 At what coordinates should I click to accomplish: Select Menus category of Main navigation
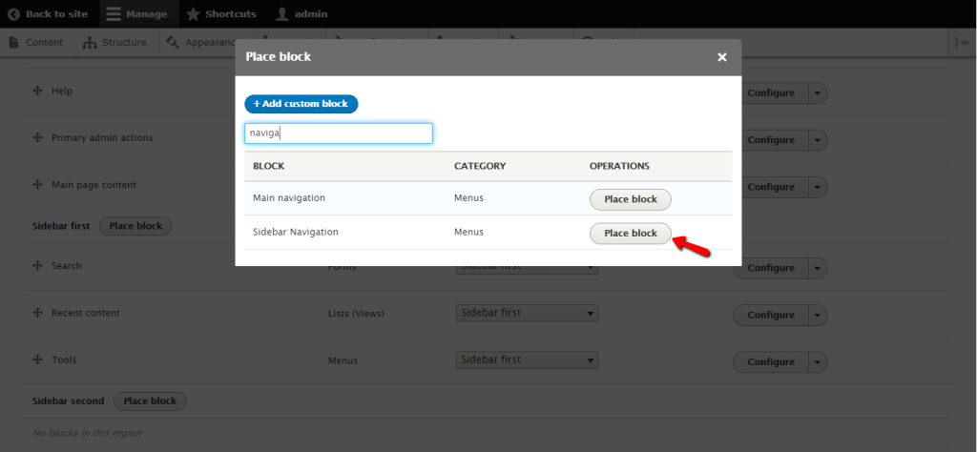pyautogui.click(x=468, y=198)
